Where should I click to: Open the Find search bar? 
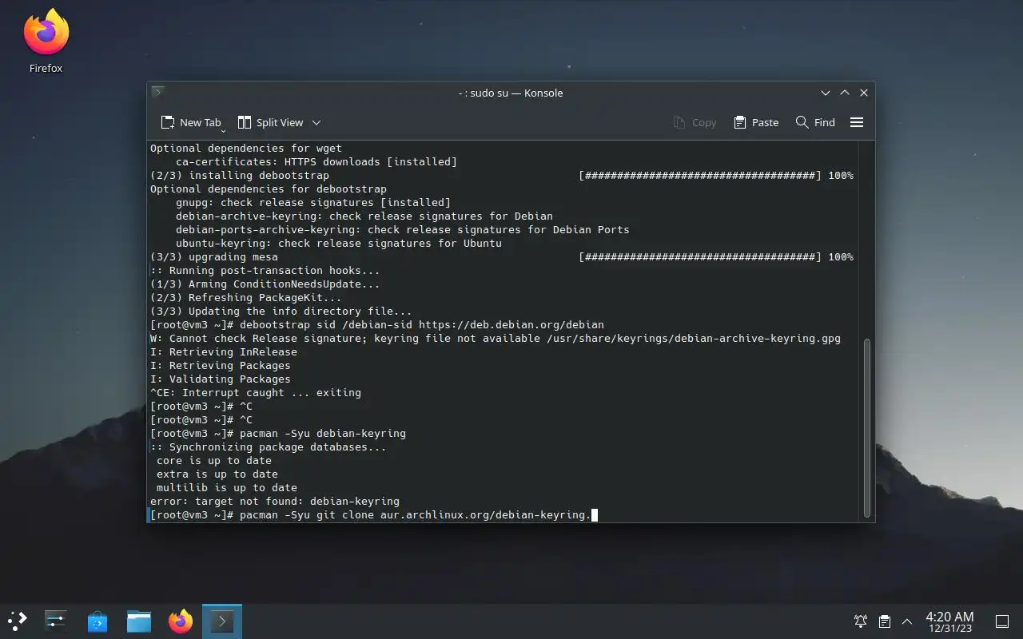tap(815, 122)
